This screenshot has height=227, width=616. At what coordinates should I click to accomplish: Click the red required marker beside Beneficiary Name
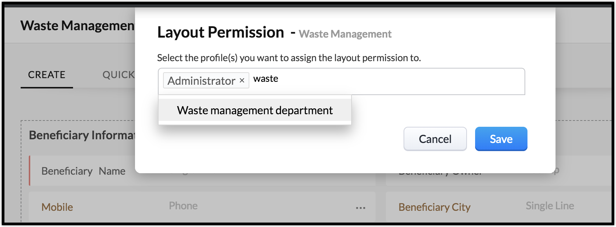[x=30, y=171]
